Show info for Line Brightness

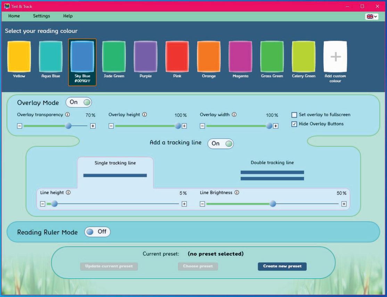(x=237, y=193)
